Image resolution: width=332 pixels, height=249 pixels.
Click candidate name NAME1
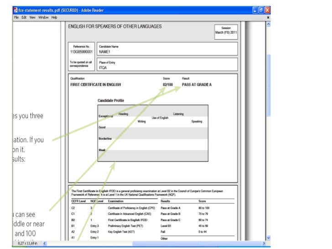pyautogui.click(x=104, y=52)
